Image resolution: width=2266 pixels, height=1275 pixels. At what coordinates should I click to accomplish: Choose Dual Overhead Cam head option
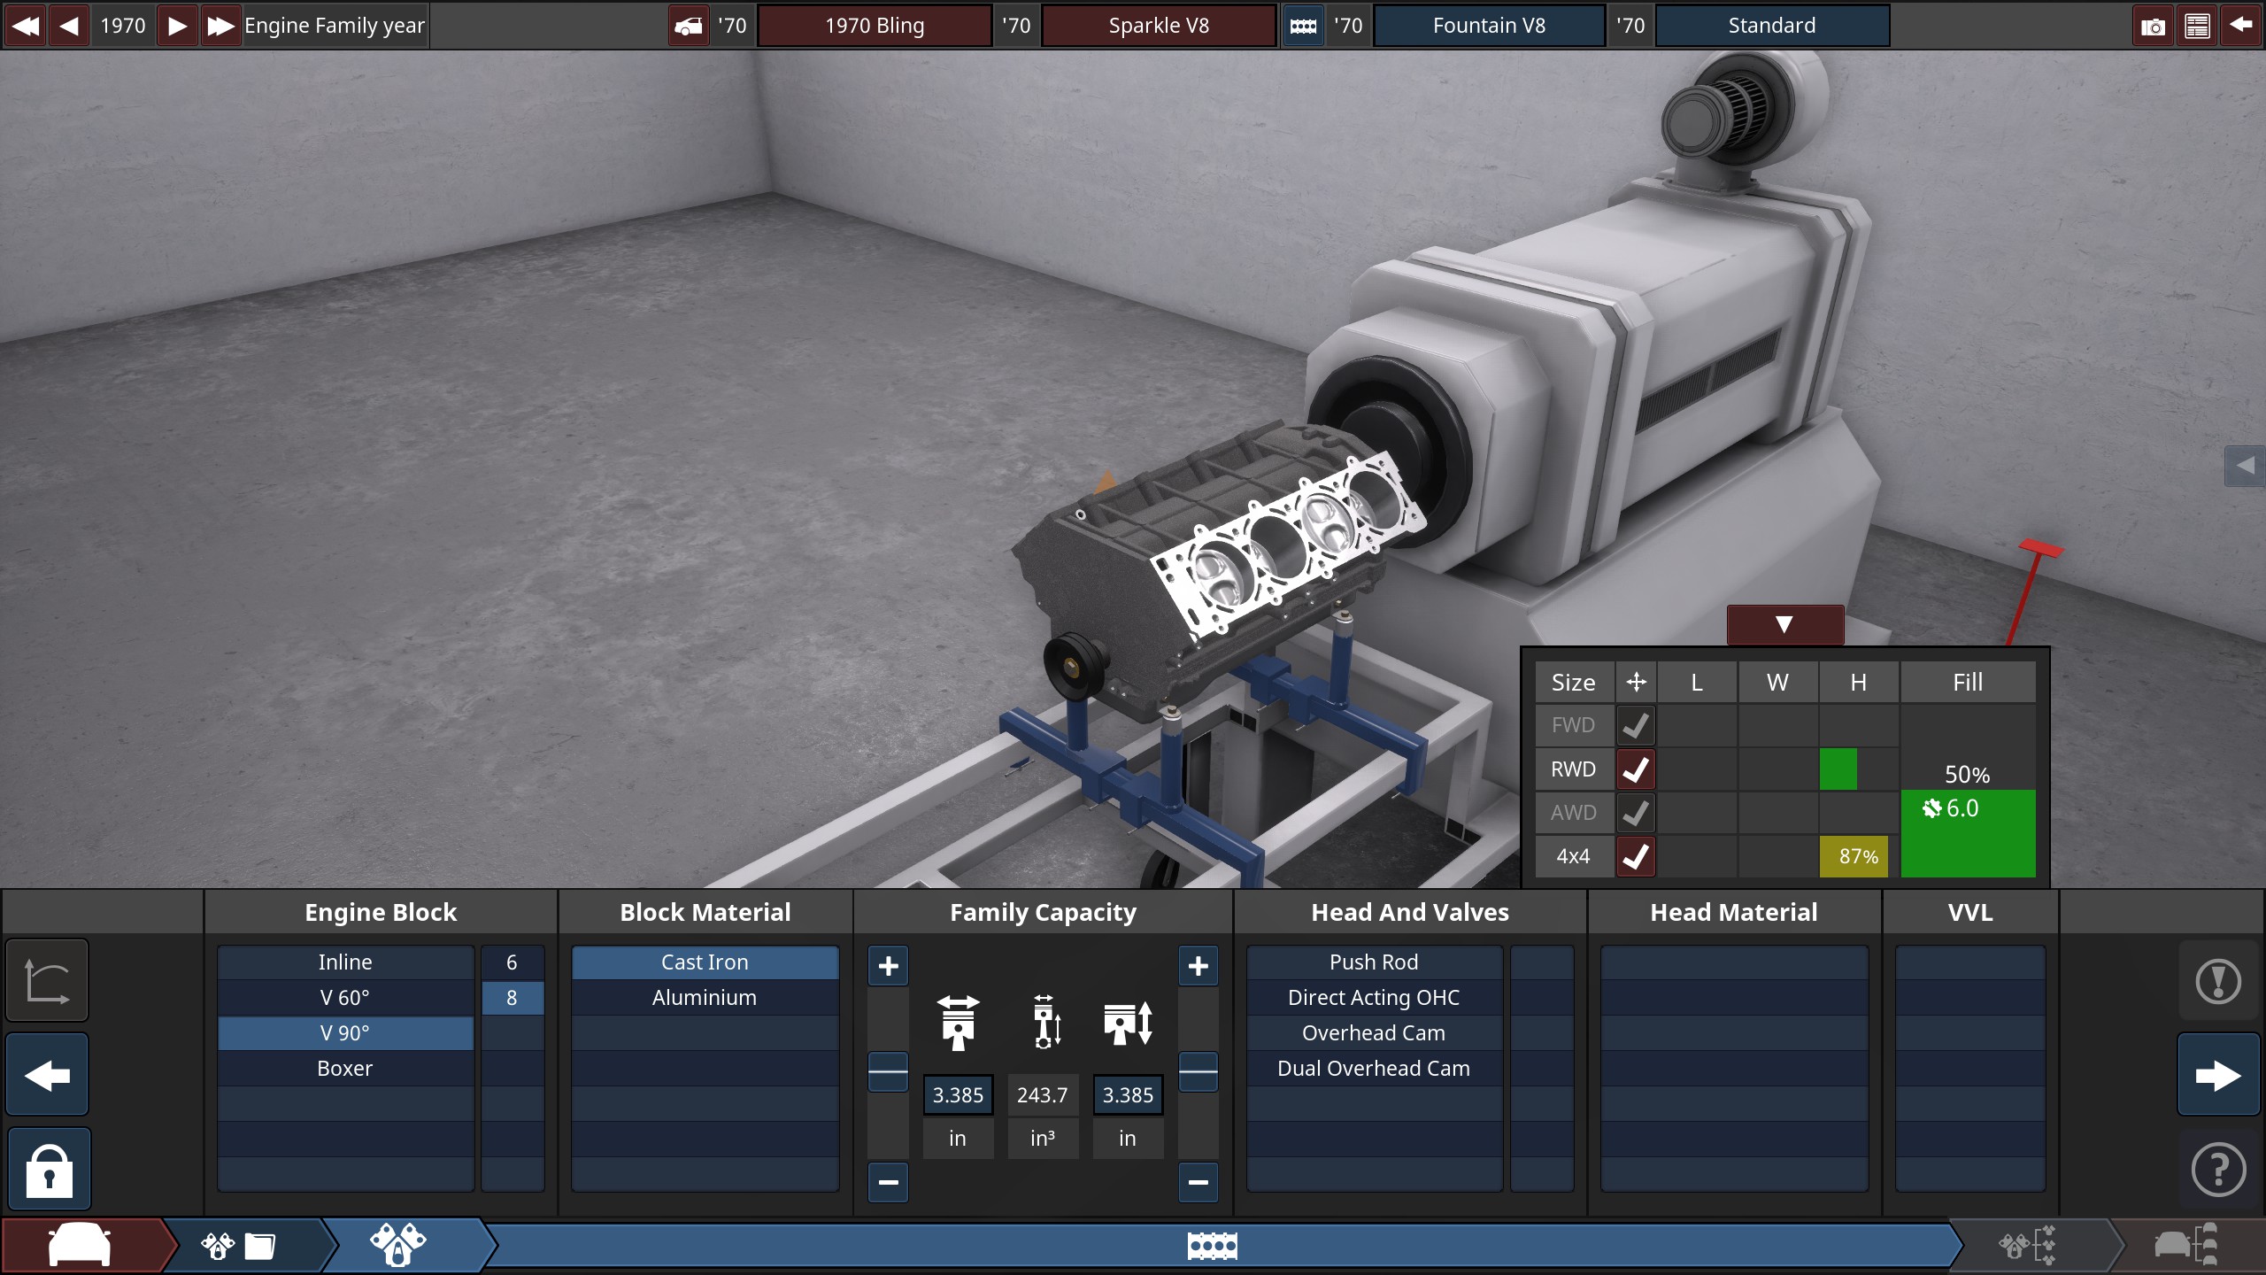pyautogui.click(x=1373, y=1069)
